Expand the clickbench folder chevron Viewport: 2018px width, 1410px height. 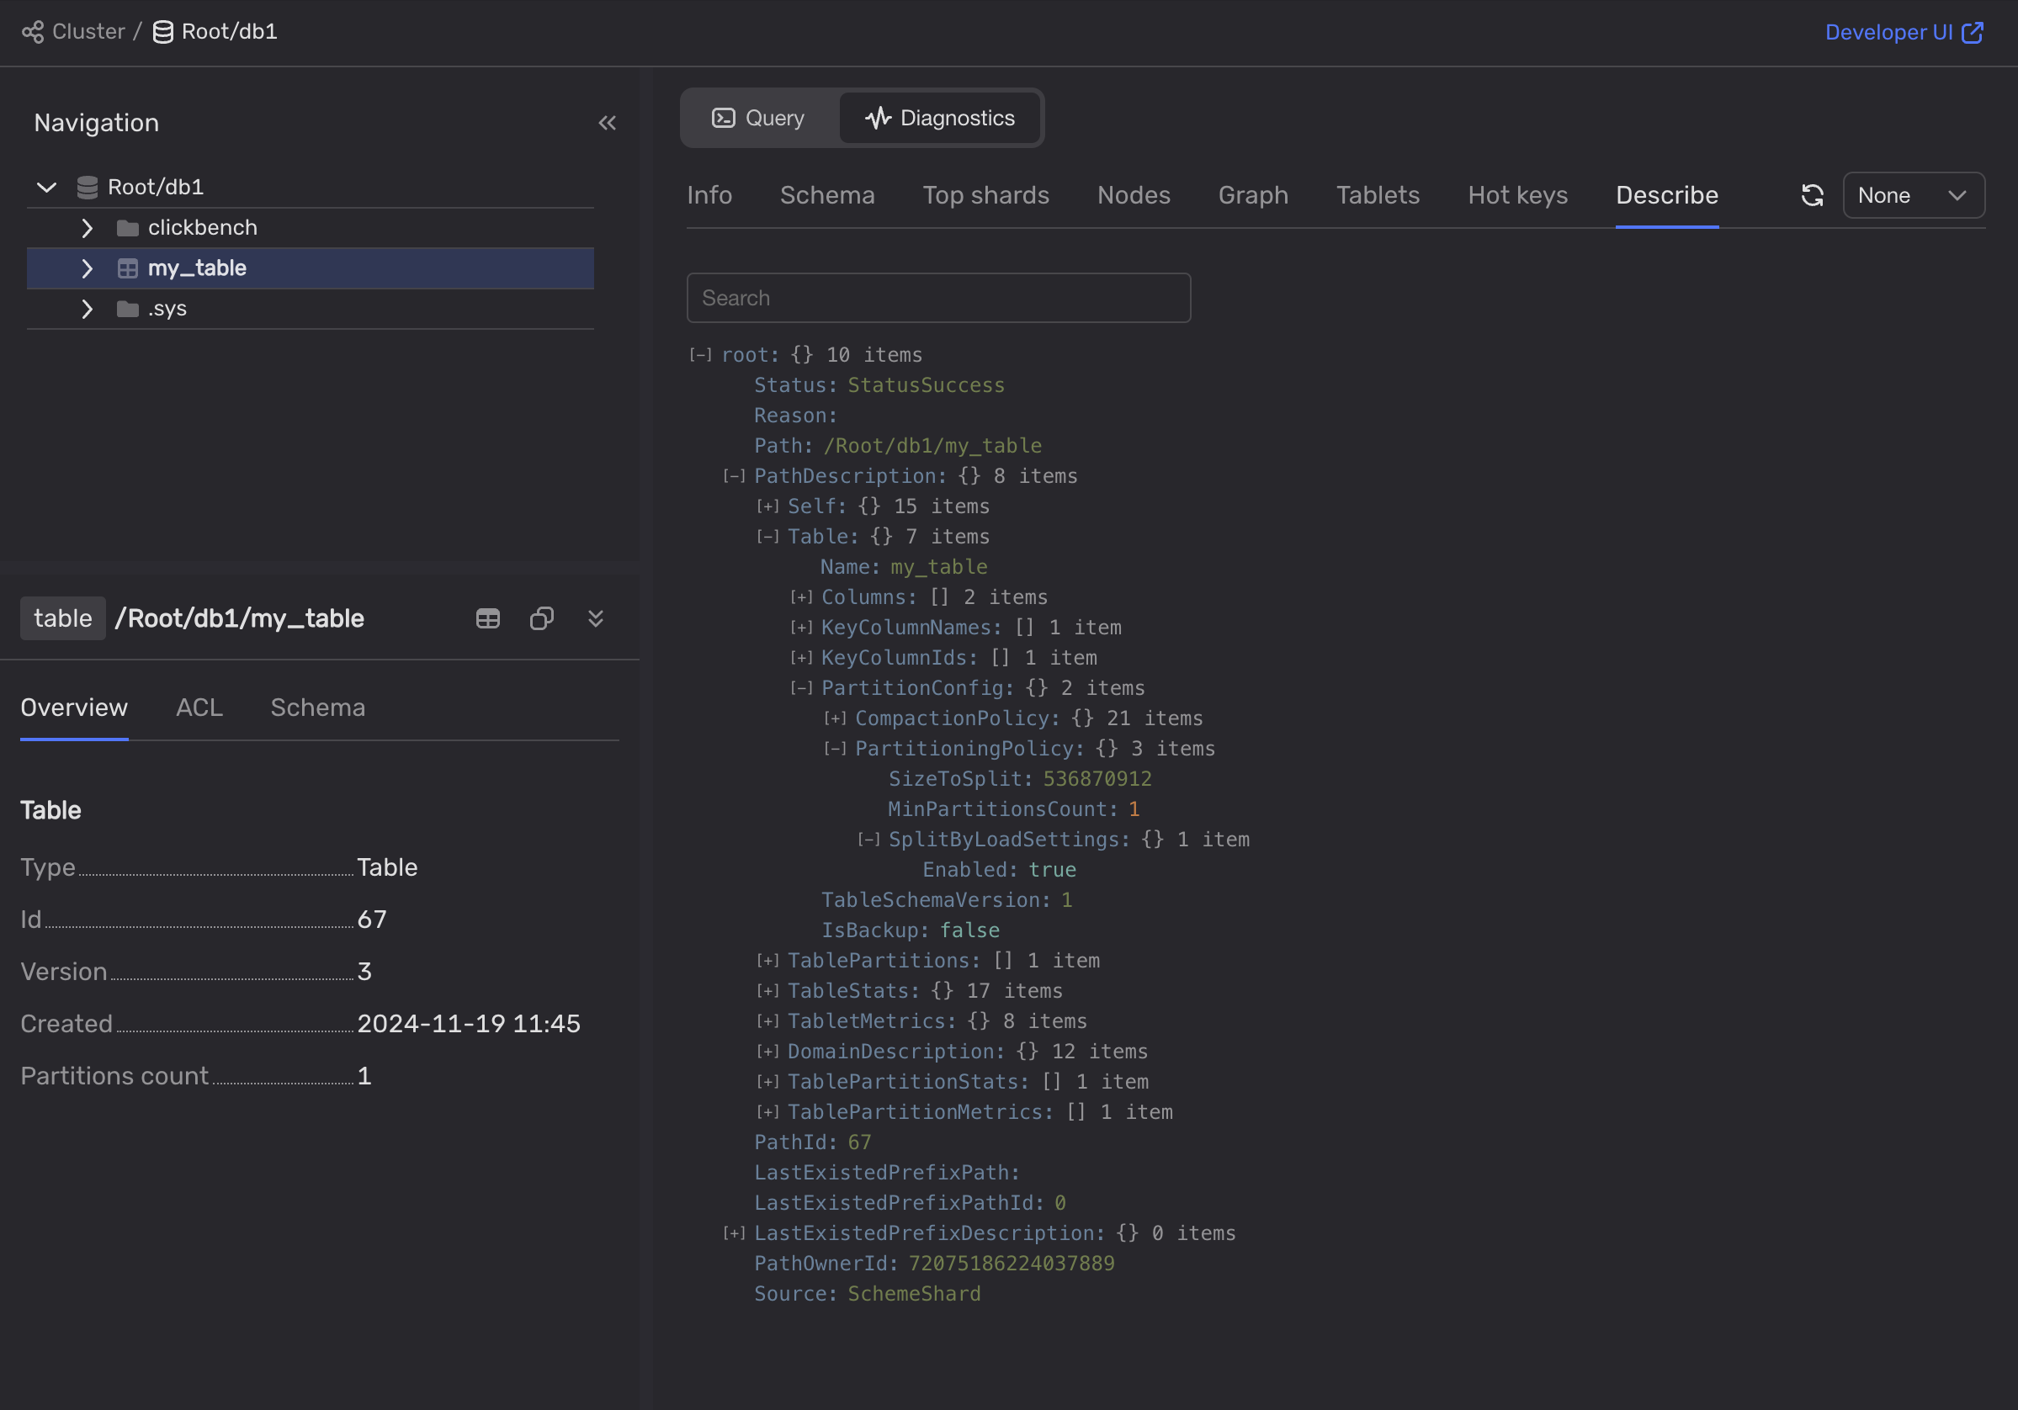coord(86,229)
